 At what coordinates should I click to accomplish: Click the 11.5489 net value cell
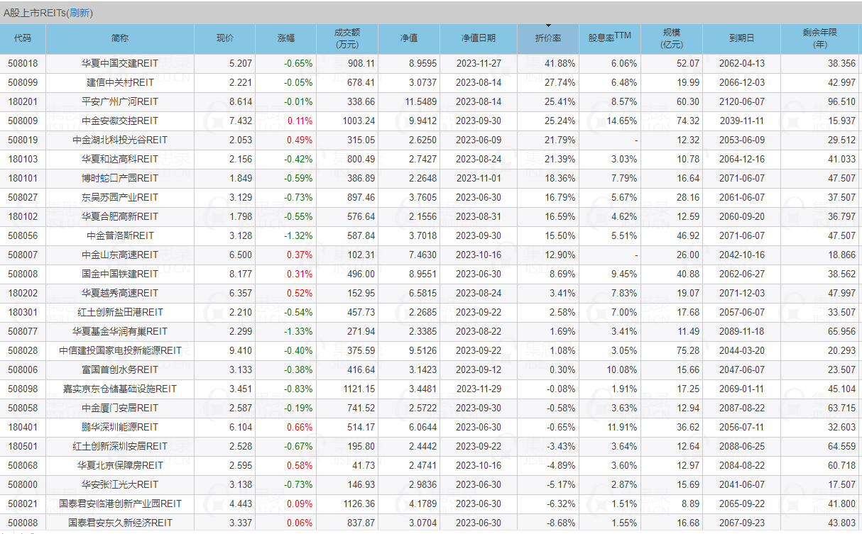click(409, 101)
